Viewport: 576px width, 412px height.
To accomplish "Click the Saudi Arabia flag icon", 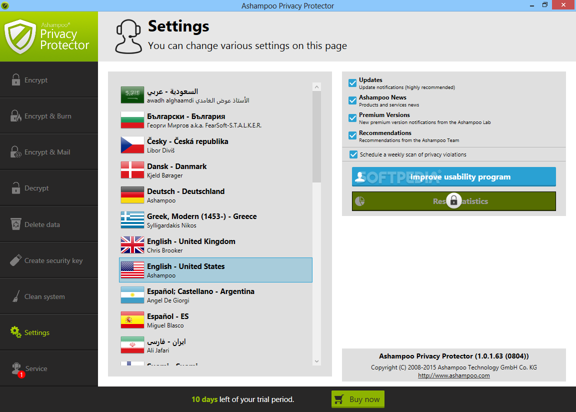I will [132, 95].
